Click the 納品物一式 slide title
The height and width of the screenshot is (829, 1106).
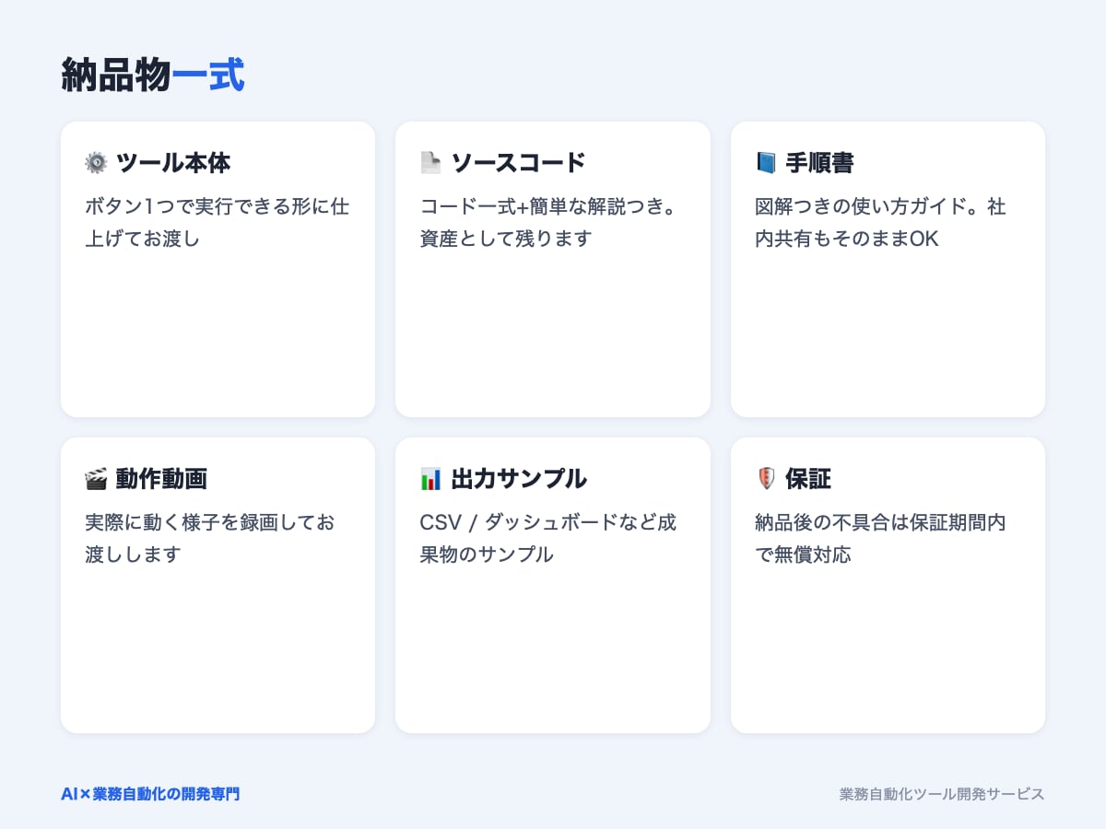point(153,76)
